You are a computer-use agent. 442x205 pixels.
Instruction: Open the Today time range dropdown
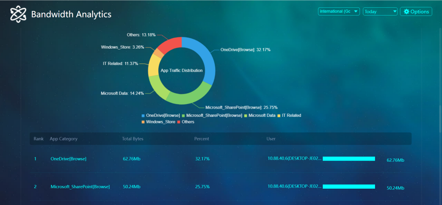[380, 11]
